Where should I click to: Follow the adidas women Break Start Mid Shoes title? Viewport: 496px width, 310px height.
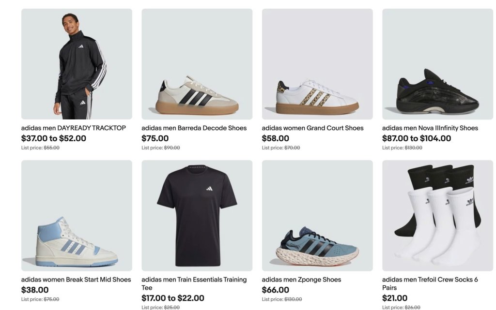pyautogui.click(x=76, y=280)
